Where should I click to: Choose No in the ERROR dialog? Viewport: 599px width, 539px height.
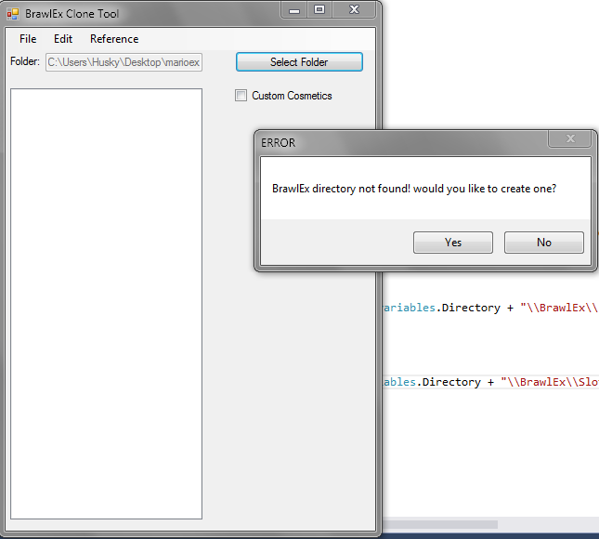[x=543, y=243]
